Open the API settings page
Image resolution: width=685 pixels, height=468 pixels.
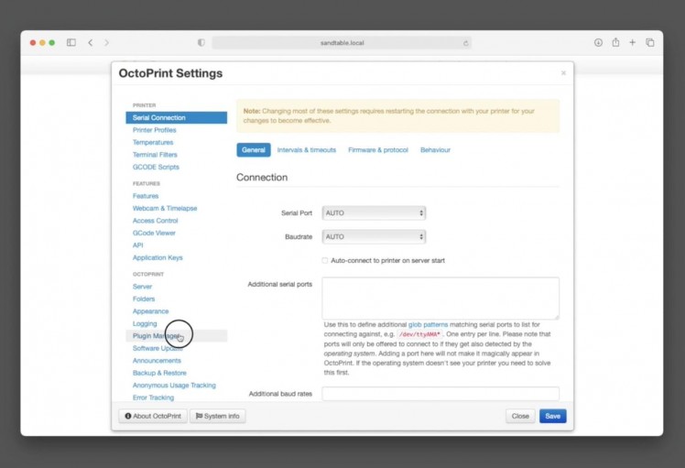137,245
